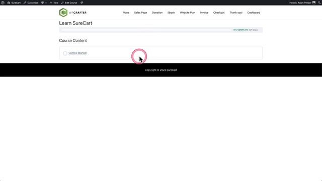This screenshot has height=181, width=322.
Task: Go to the Sales Page link
Action: coord(140,13)
